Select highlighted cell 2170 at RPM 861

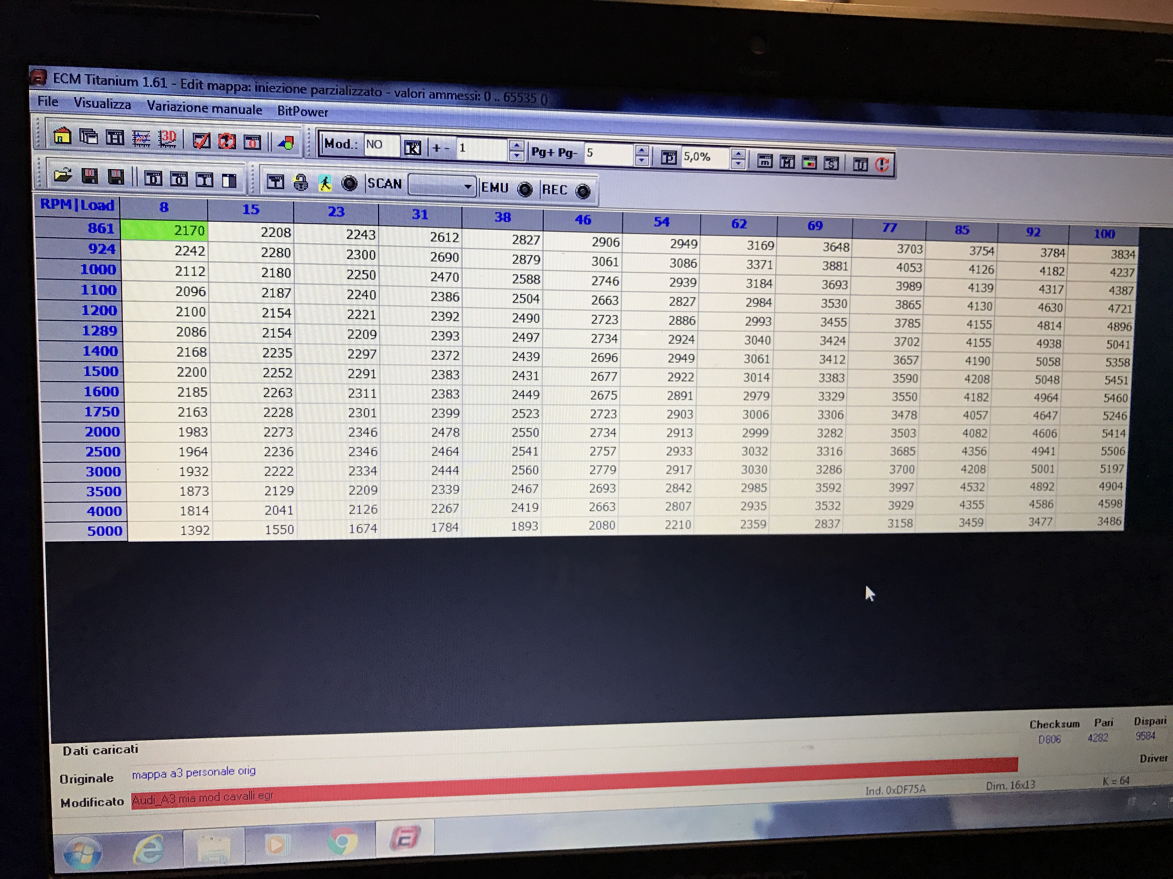tap(164, 231)
